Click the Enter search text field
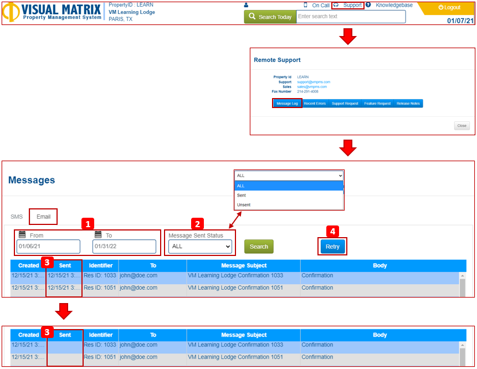 point(351,17)
